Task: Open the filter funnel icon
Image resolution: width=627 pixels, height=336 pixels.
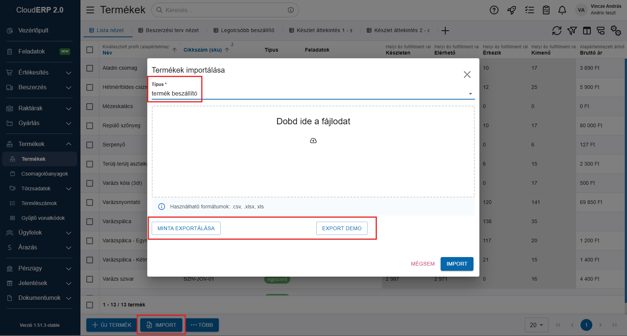Action: [x=572, y=31]
